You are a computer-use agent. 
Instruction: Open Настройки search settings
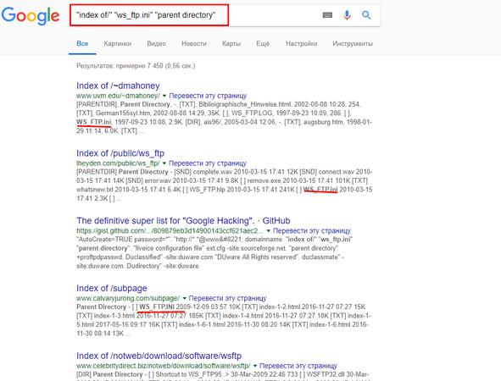[x=302, y=44]
